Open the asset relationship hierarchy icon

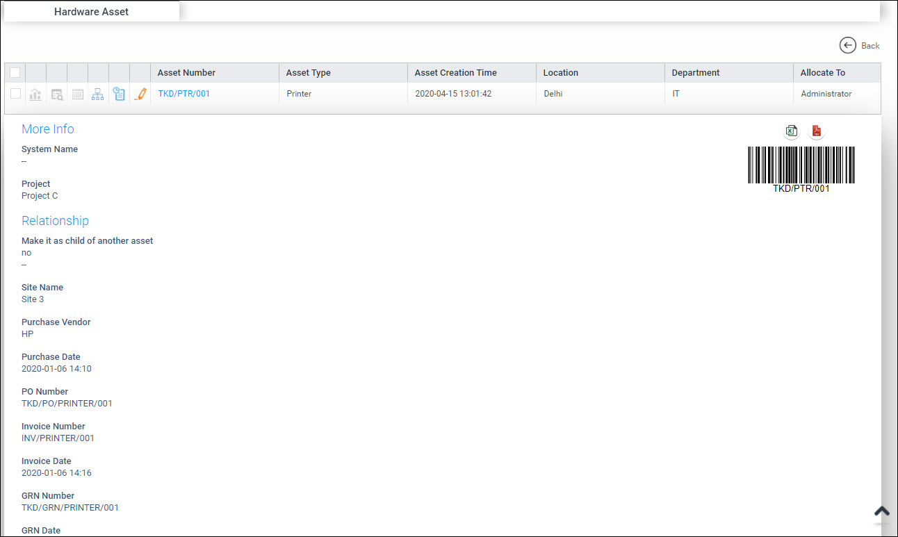(x=98, y=94)
